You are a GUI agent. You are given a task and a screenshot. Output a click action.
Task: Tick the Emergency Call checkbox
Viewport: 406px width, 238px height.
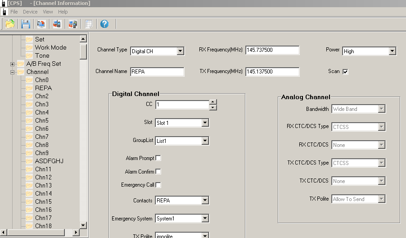coord(158,185)
